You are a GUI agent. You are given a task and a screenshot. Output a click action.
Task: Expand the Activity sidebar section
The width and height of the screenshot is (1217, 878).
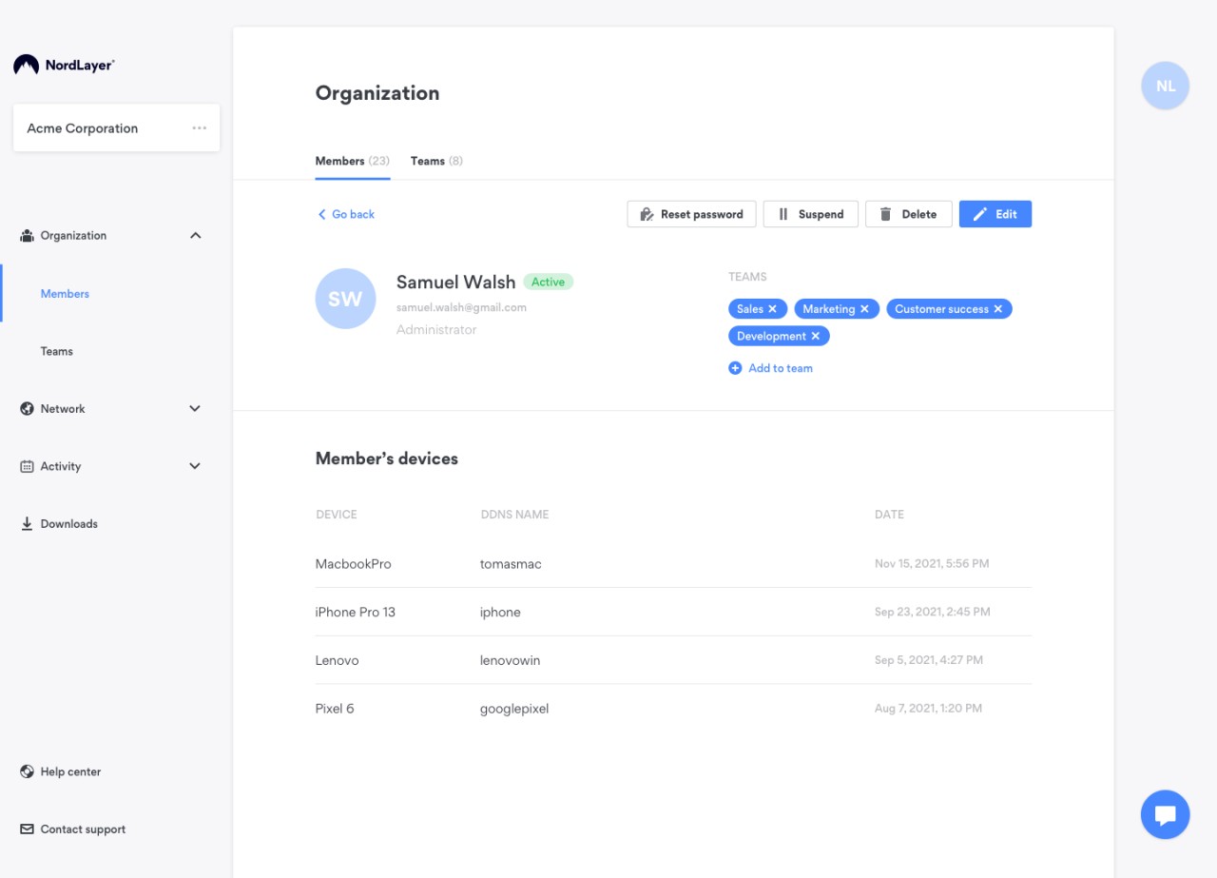pyautogui.click(x=195, y=466)
